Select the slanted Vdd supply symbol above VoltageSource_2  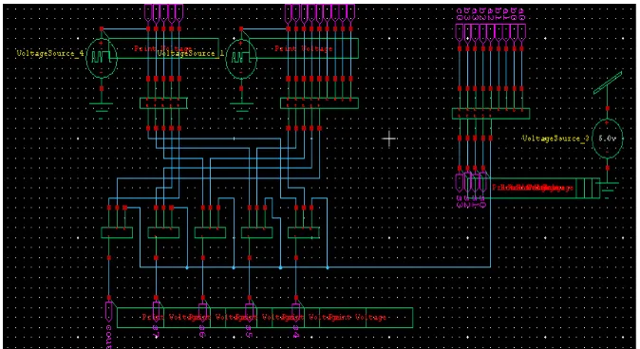[608, 83]
